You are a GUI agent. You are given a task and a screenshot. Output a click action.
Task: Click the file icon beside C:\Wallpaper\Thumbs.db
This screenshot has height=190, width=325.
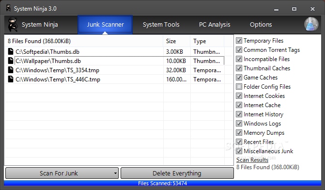[11, 61]
